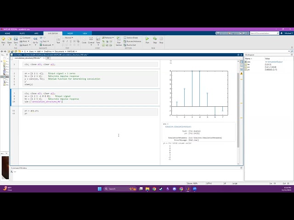Click the Go To icon
The height and width of the screenshot is (220, 294).
pyautogui.click(x=35, y=38)
